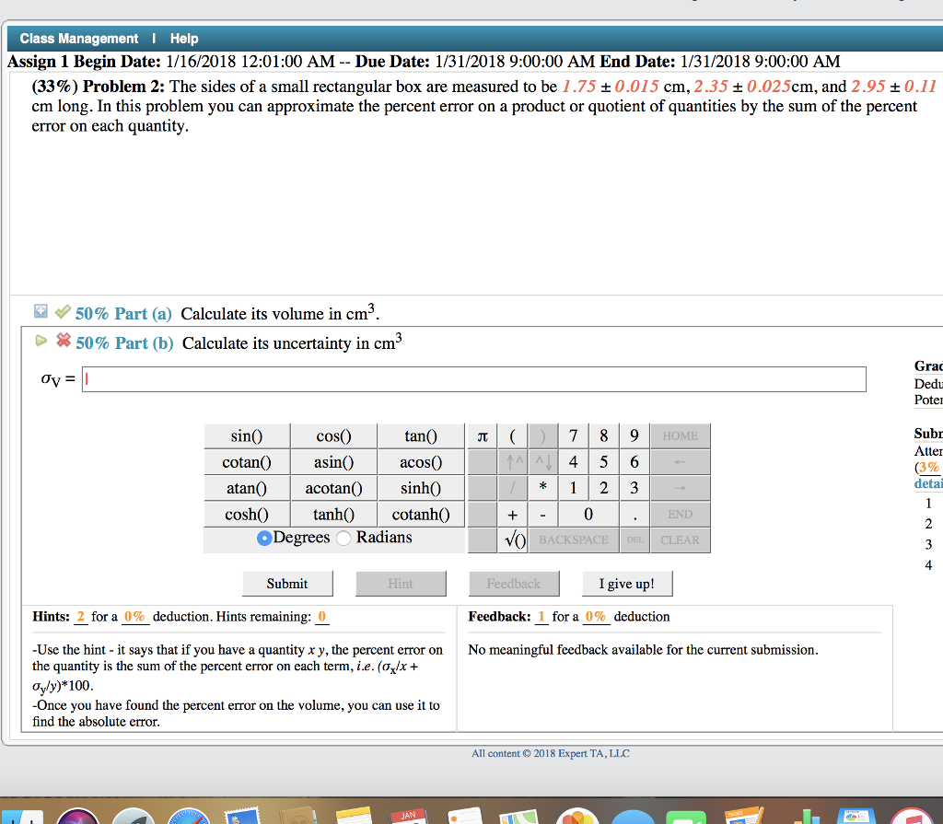
Task: Click the red X mark beside Part (b)
Action: [63, 342]
